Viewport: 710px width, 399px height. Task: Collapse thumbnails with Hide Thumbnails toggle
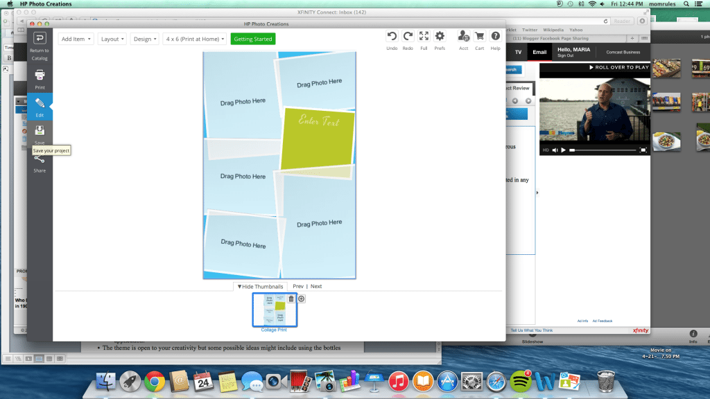(x=261, y=286)
